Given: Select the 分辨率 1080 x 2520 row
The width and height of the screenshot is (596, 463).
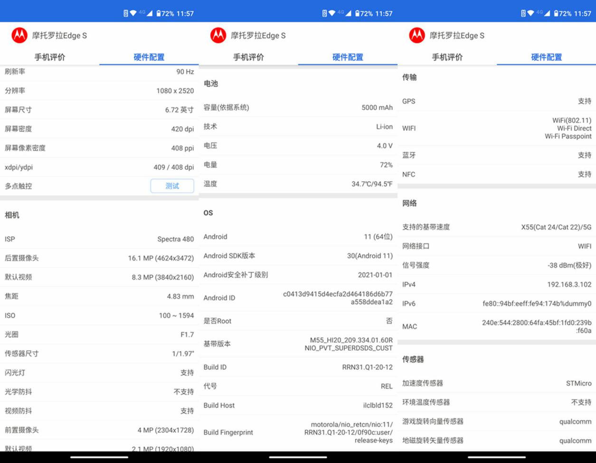Looking at the screenshot, I should pyautogui.click(x=99, y=91).
